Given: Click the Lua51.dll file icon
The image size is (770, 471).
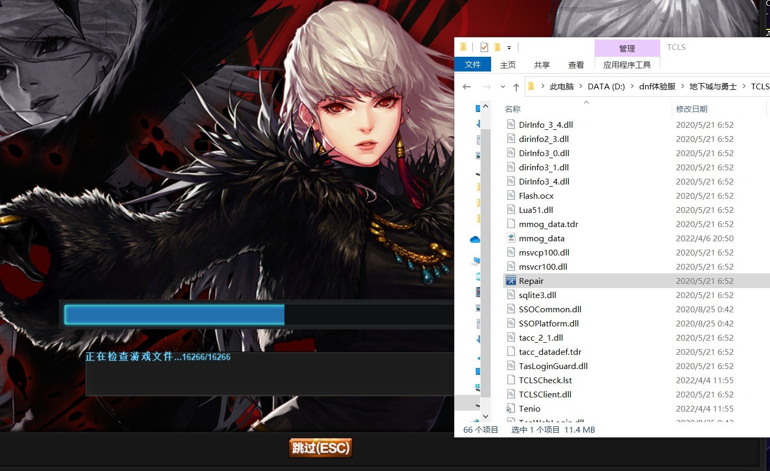Looking at the screenshot, I should 511,210.
